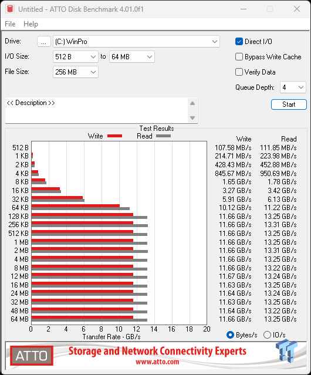Open the Help menu
Screen dimensions: 311x375
coord(31,24)
